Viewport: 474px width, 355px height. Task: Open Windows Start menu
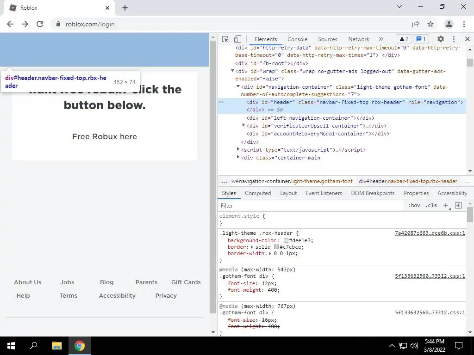pos(11,346)
